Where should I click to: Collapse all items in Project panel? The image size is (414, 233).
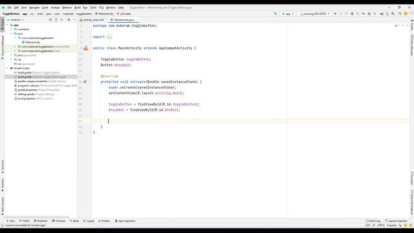click(x=62, y=20)
